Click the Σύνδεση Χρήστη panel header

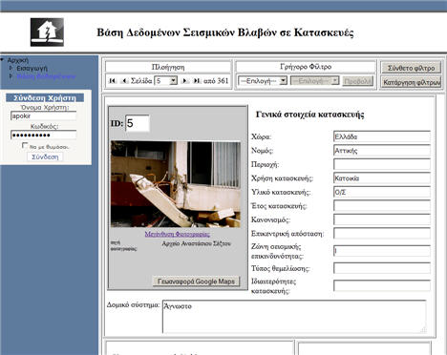(x=45, y=97)
